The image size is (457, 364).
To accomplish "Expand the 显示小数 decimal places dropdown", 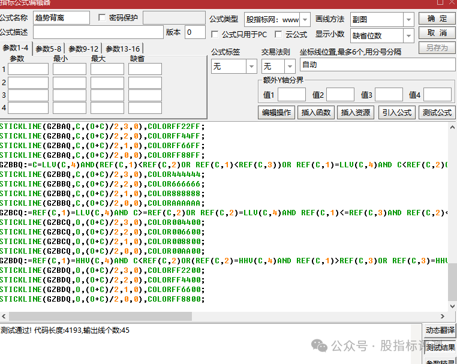I will (x=408, y=36).
